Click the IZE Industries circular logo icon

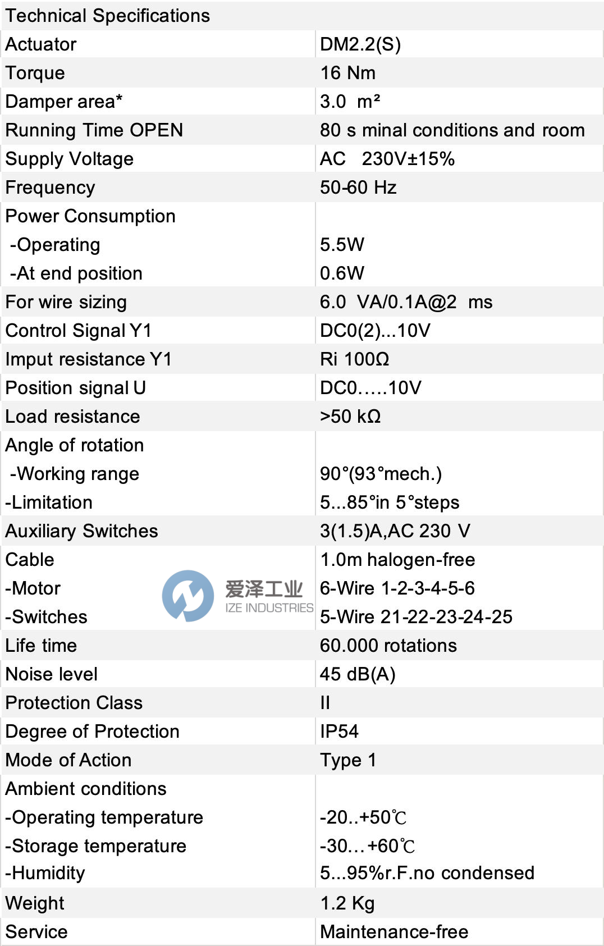coord(187,596)
